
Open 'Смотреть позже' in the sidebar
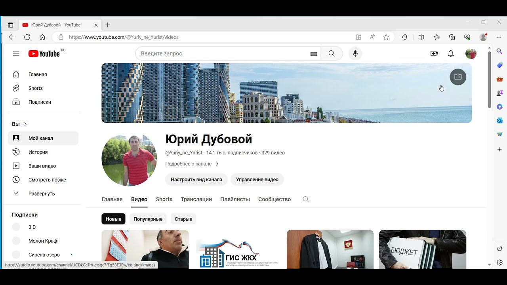43,180
